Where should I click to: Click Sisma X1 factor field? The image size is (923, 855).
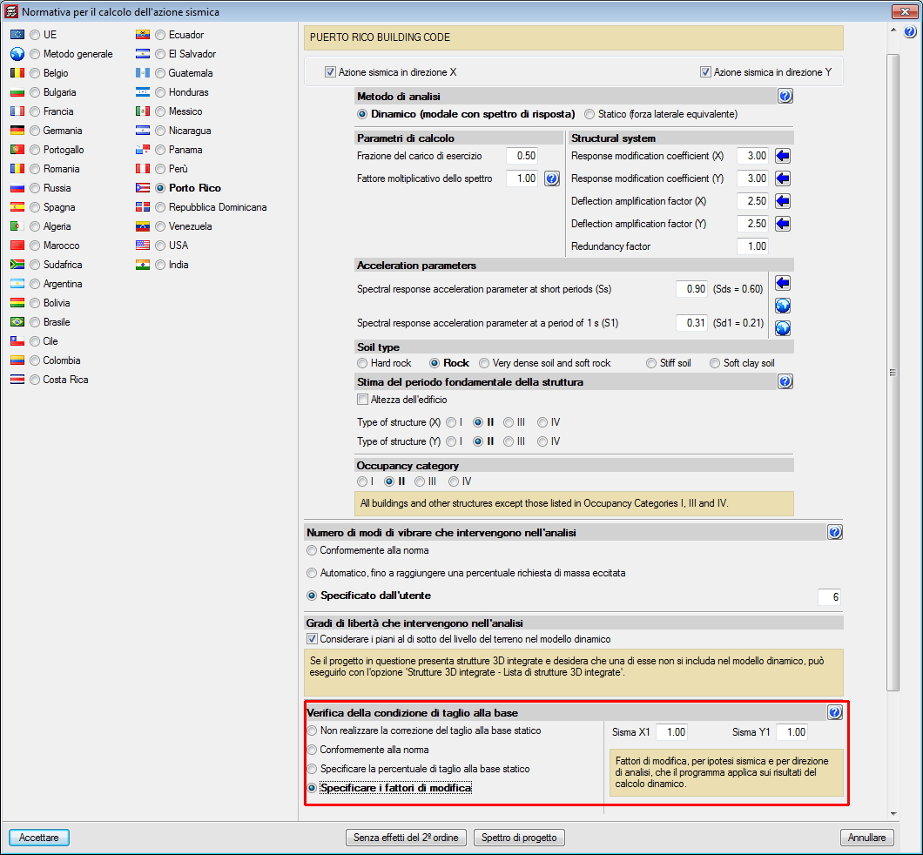[x=671, y=732]
